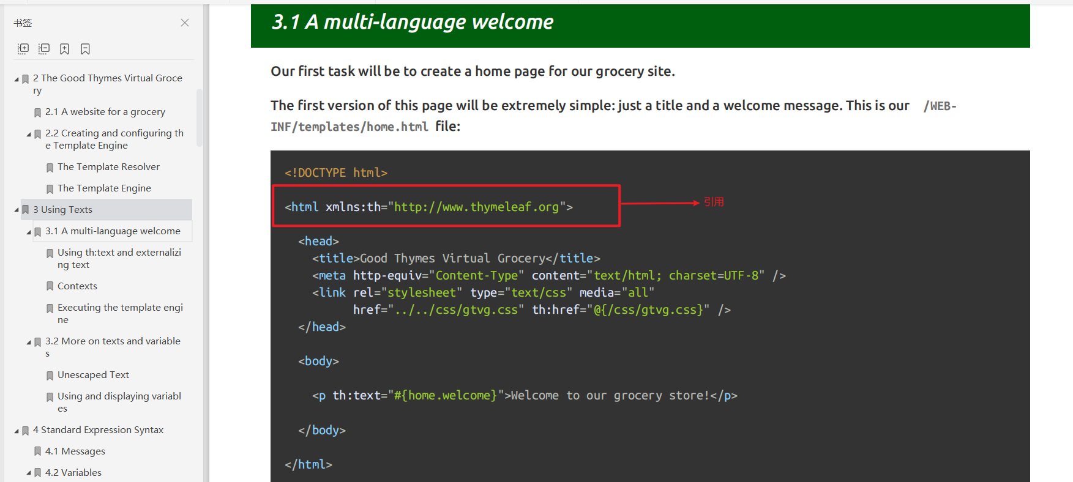The height and width of the screenshot is (482, 1073).
Task: Click the bookmark icon beside 'The Template Engine'
Action: click(x=50, y=189)
